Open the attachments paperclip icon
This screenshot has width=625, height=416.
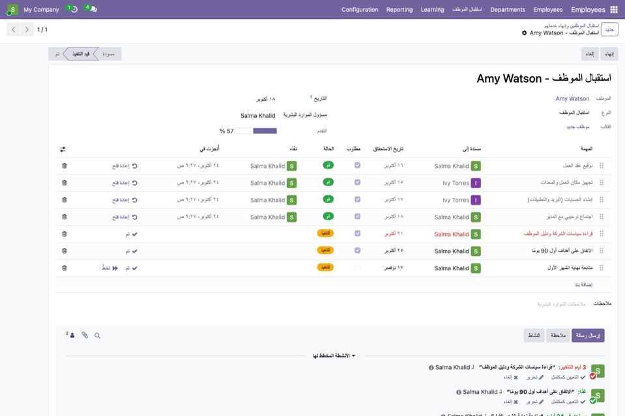(x=85, y=335)
